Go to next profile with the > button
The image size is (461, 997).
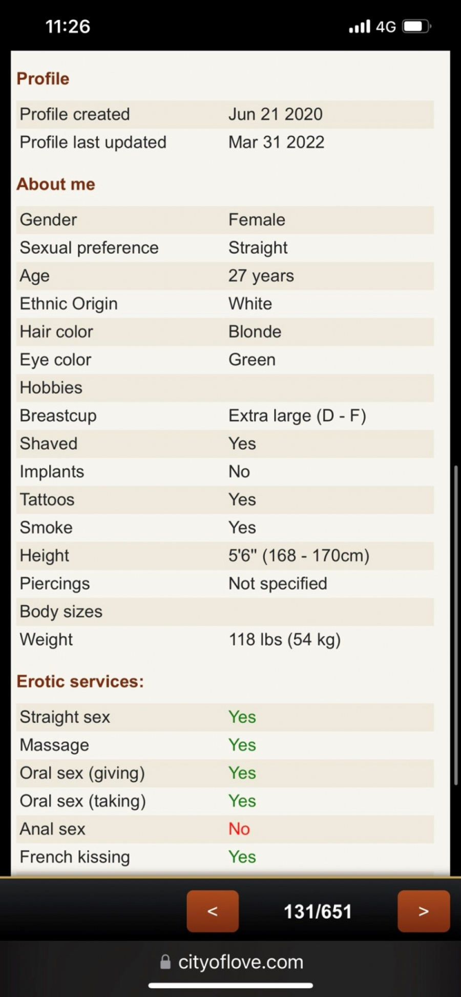[x=424, y=910]
